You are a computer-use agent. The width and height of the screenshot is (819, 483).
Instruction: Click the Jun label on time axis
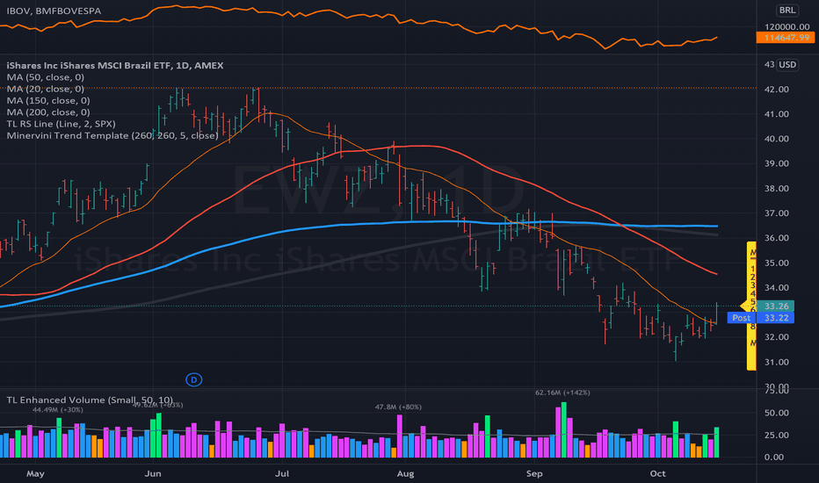[x=153, y=473]
